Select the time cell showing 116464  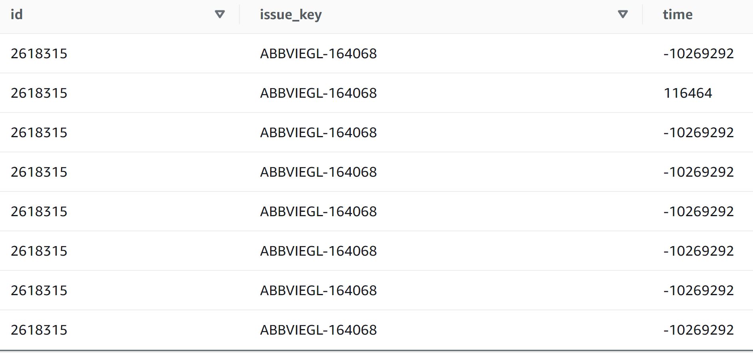point(688,93)
